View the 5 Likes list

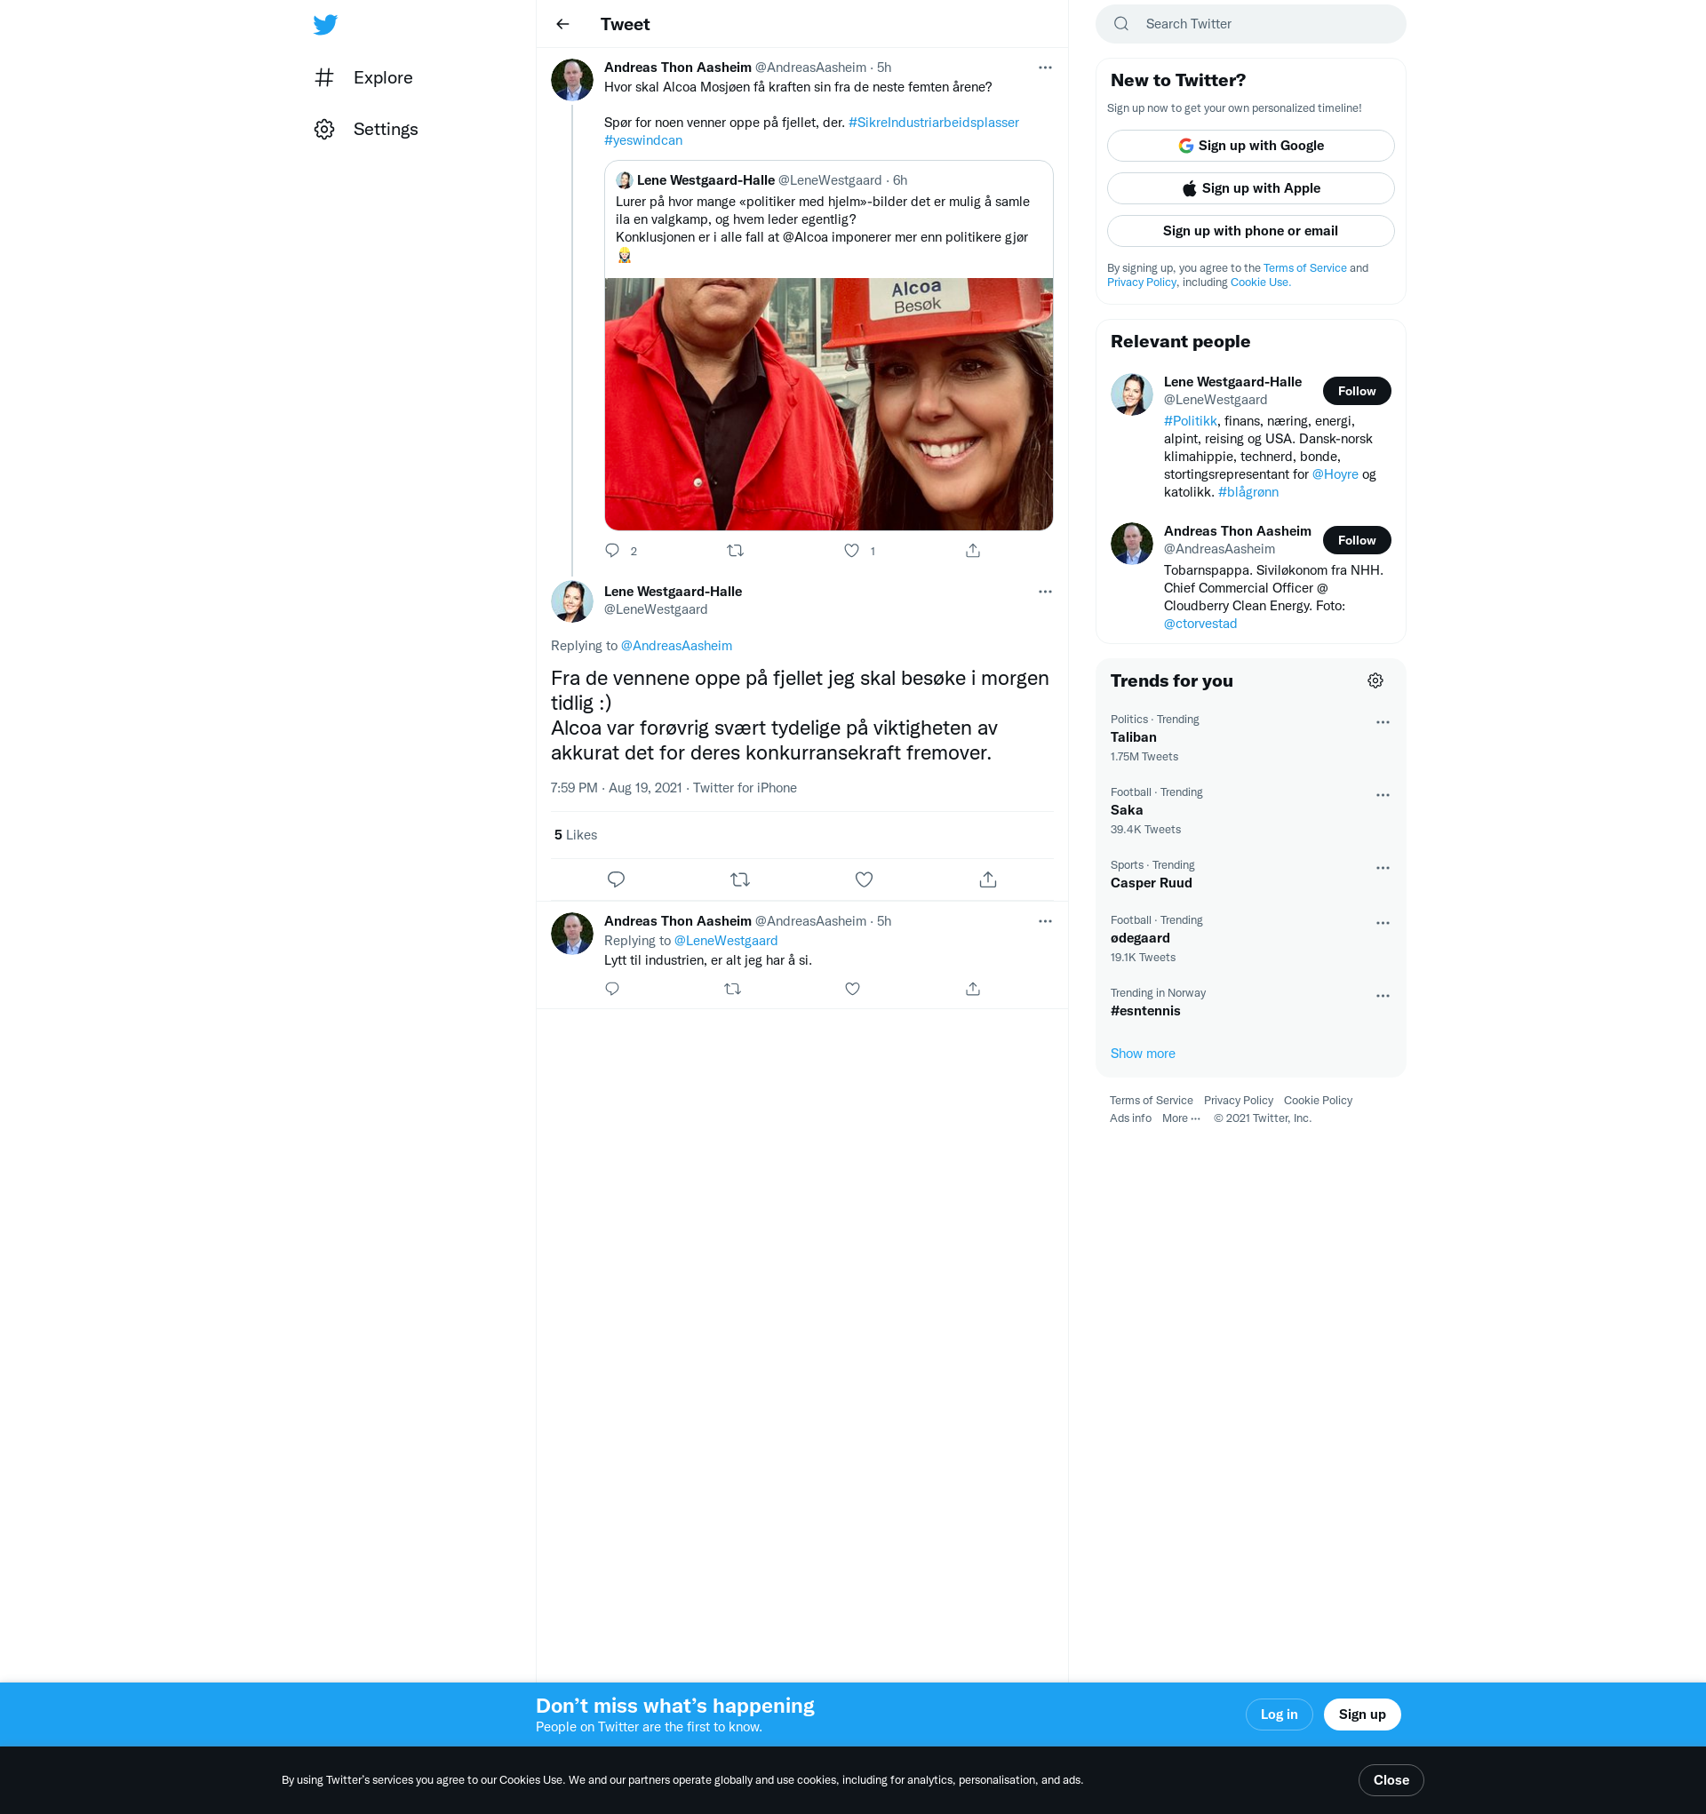click(576, 835)
